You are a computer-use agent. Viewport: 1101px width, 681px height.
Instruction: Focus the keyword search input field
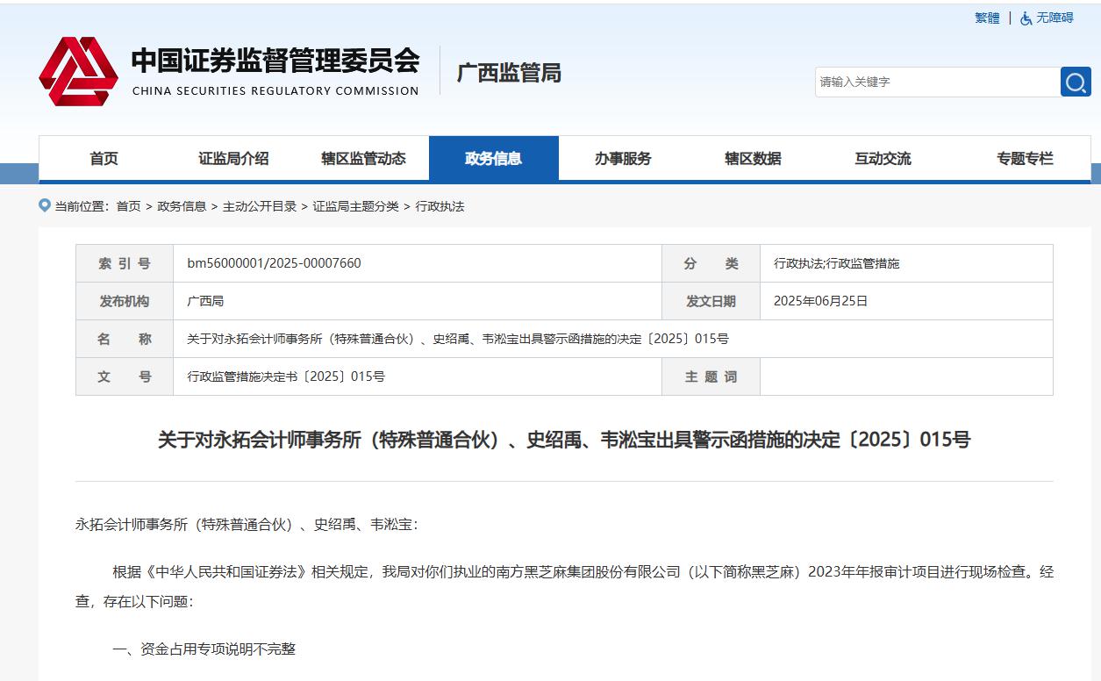point(936,82)
